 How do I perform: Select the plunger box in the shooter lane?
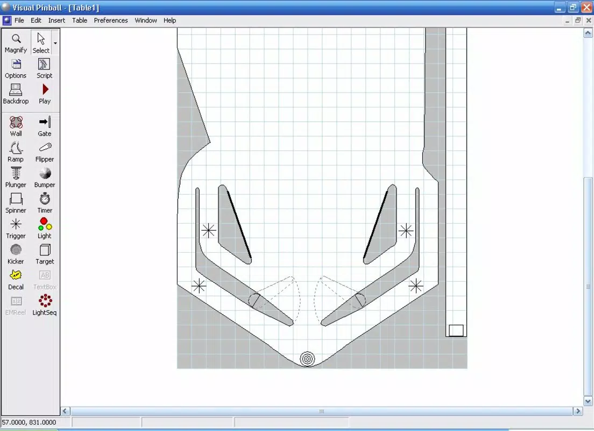(x=456, y=330)
